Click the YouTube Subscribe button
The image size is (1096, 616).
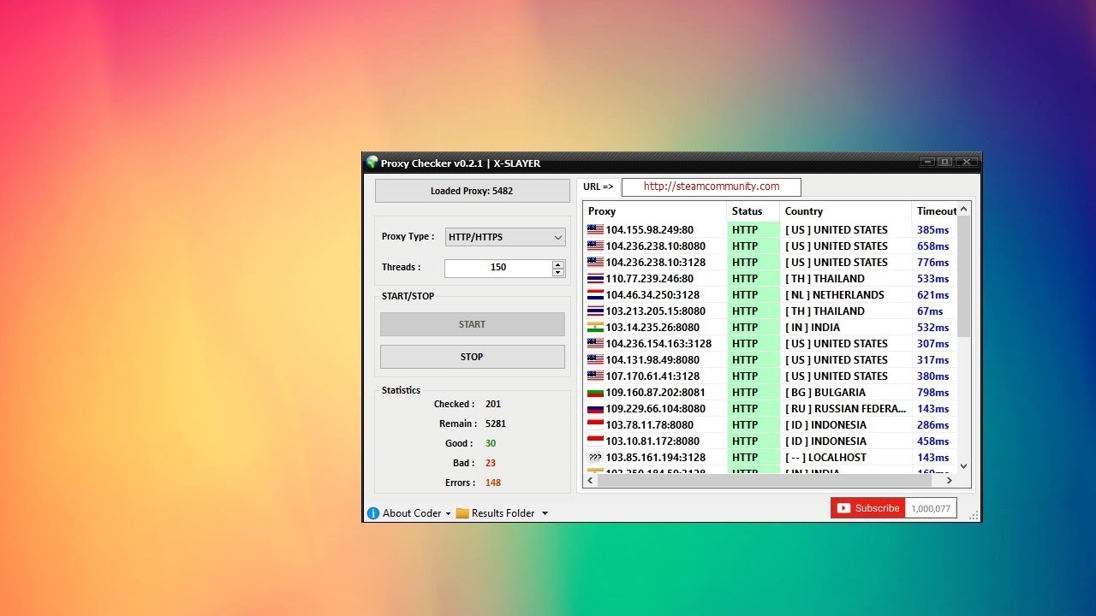click(x=868, y=508)
